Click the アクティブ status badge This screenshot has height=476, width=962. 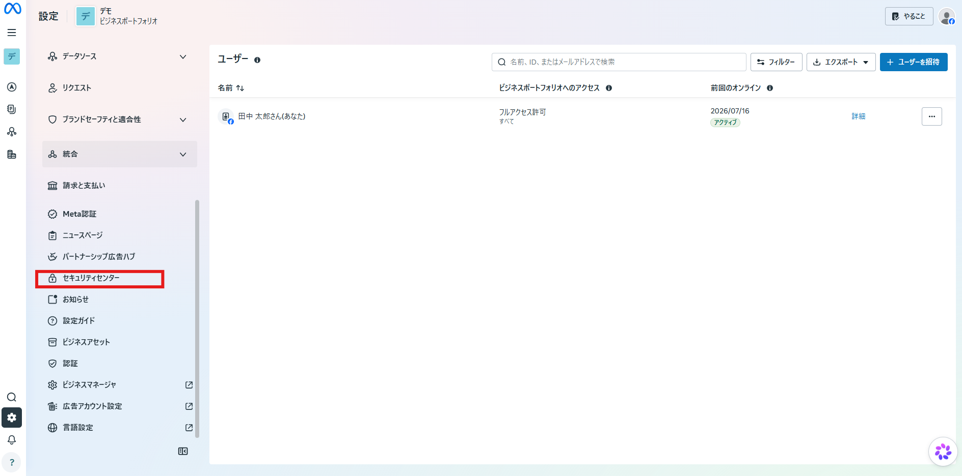725,123
